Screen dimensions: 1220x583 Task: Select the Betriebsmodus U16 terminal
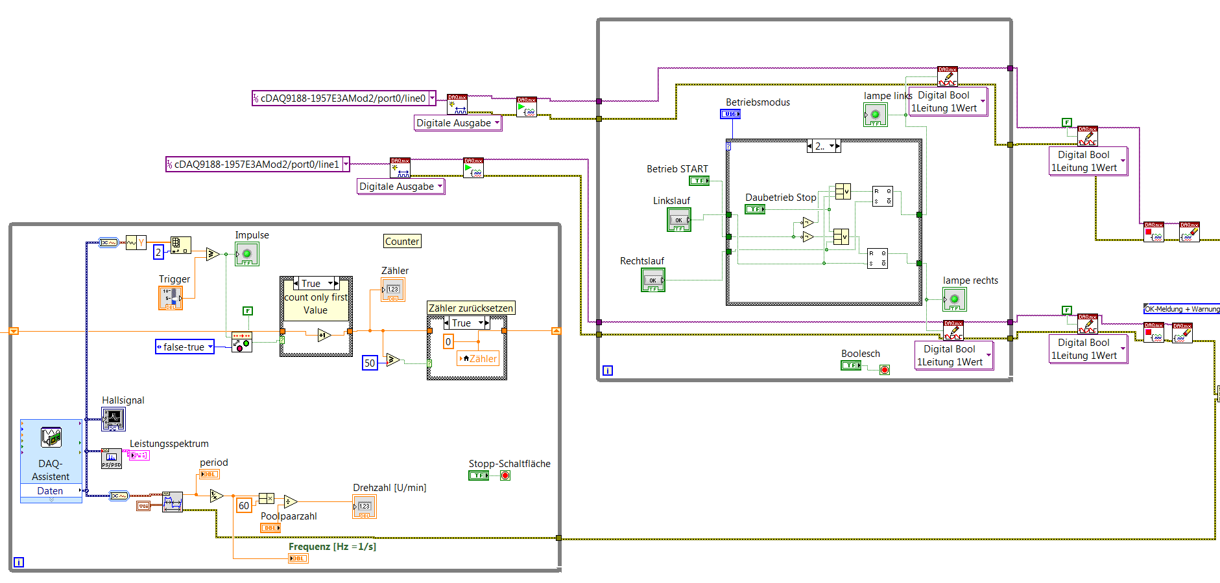(730, 114)
